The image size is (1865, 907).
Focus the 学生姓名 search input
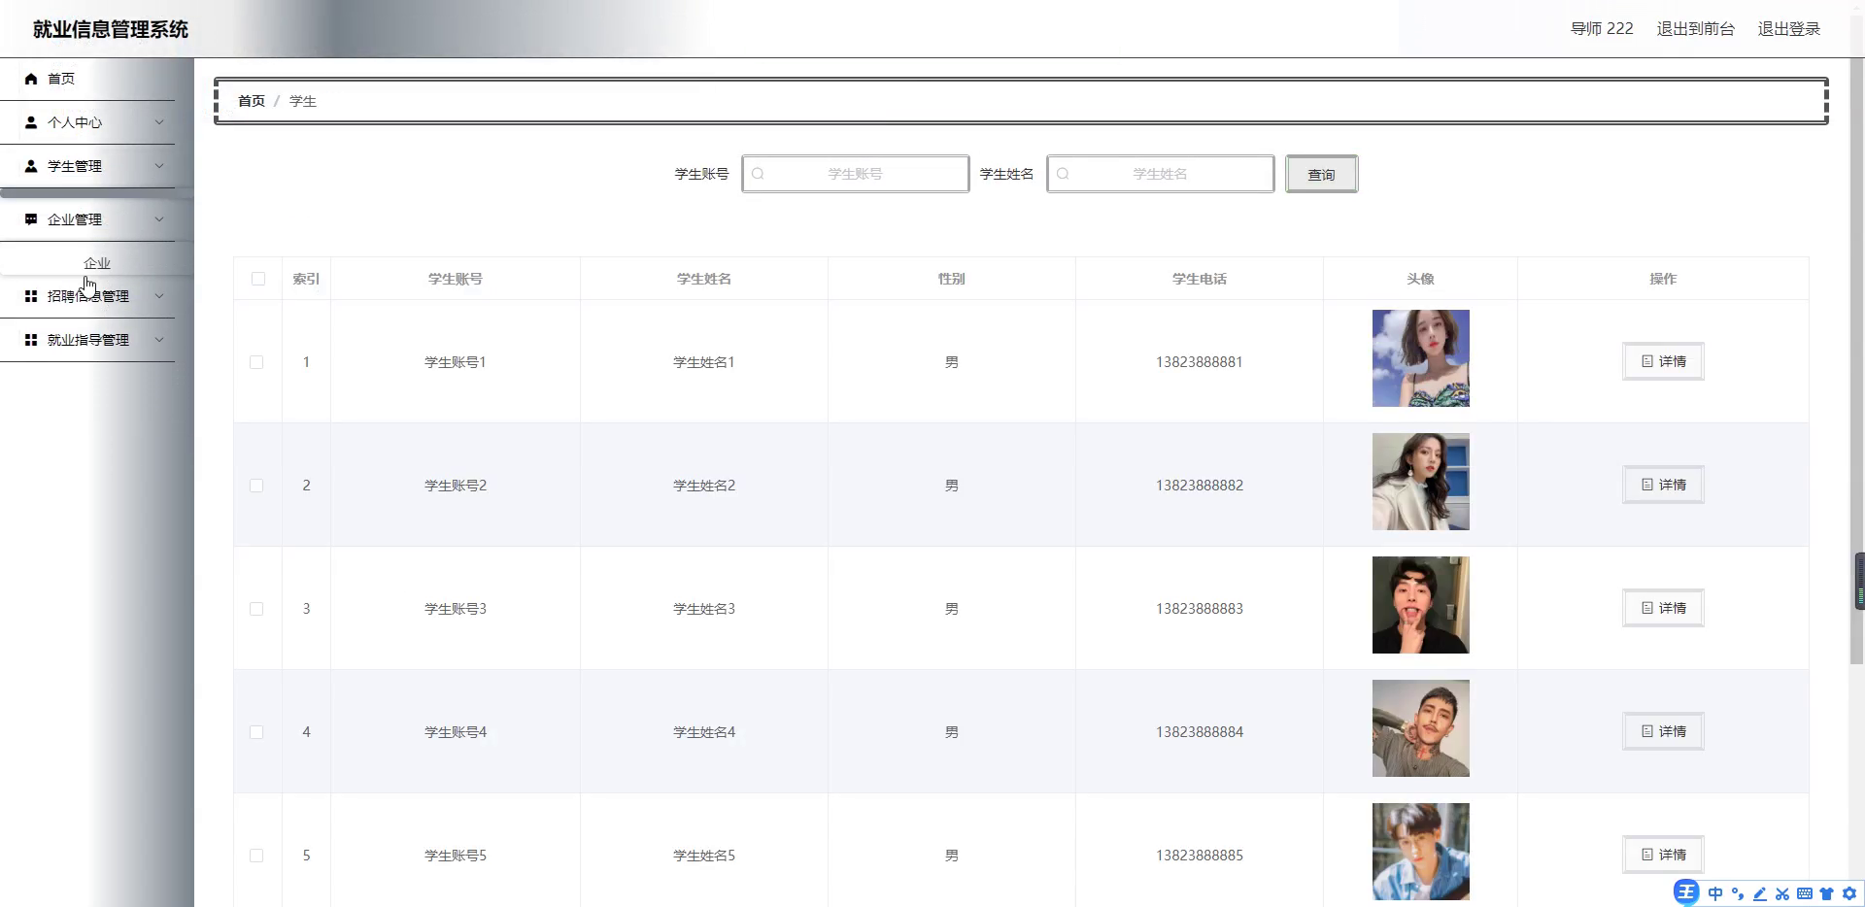(1160, 174)
